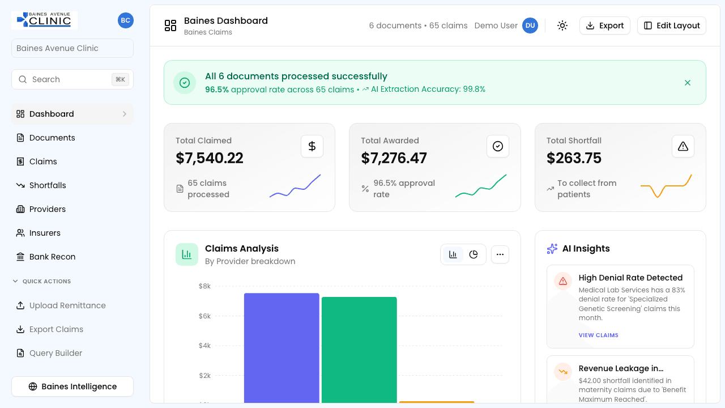Viewport: 725px width, 408px height.
Task: Click the AI Insights sparkle icon
Action: tap(552, 249)
